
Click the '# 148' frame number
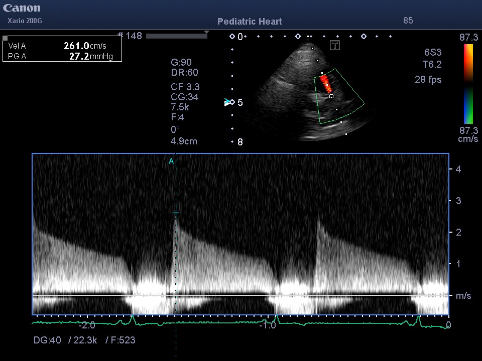[130, 36]
